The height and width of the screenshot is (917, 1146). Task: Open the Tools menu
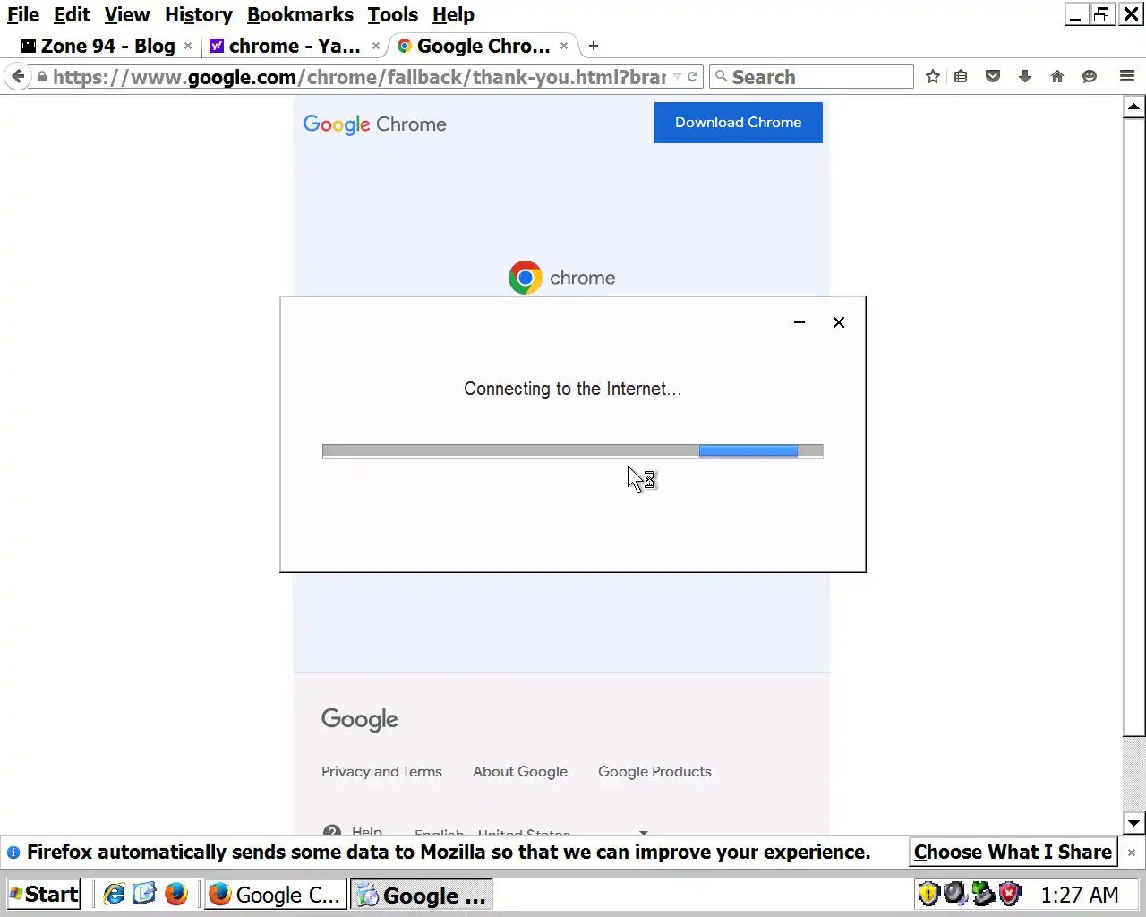(x=392, y=15)
